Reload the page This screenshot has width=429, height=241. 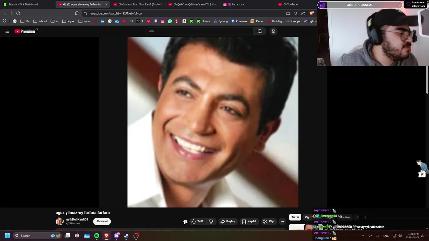pos(18,13)
